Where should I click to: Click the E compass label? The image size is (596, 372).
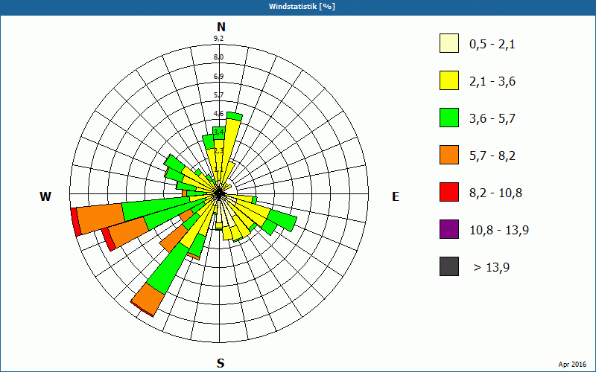(x=396, y=196)
